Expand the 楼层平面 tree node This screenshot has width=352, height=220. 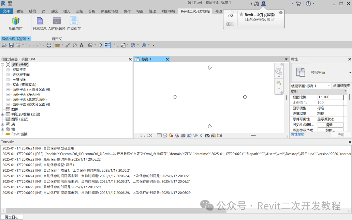[x=8, y=70]
